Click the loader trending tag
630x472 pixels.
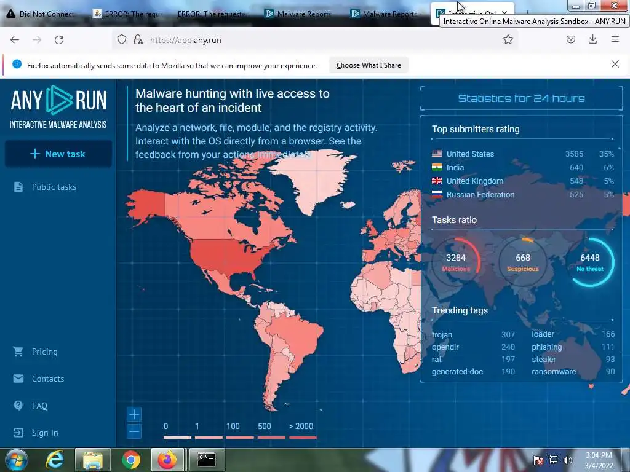coord(543,334)
